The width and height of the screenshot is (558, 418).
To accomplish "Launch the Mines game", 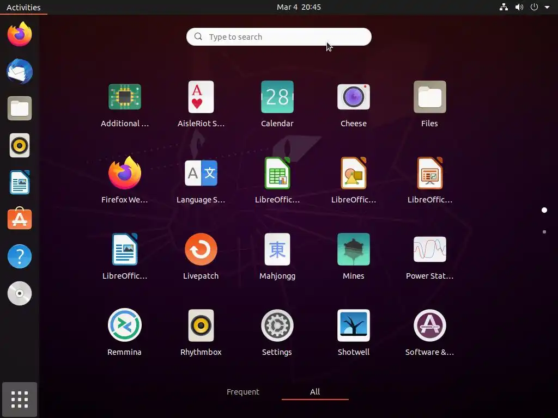I will 353,249.
